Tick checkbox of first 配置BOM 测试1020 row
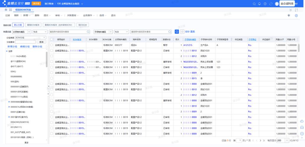Viewport: 305px width, 147px height. 52,51
